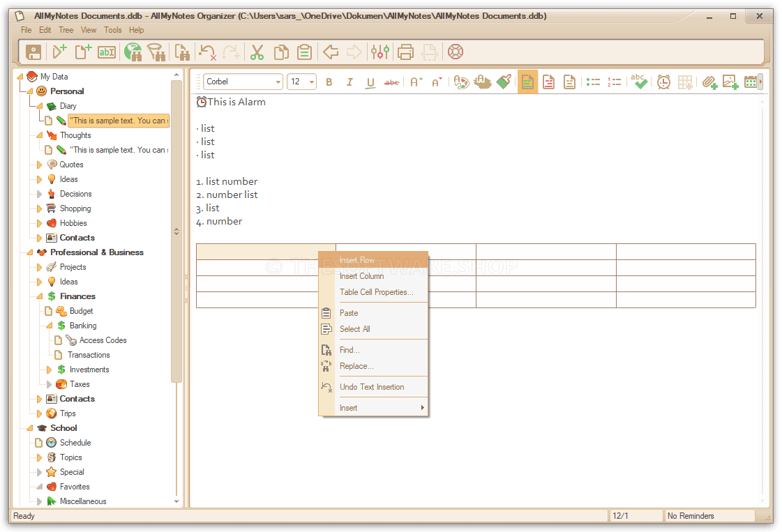782x532 pixels.
Task: Choose Table Cell Properties... in context menu
Action: (373, 292)
